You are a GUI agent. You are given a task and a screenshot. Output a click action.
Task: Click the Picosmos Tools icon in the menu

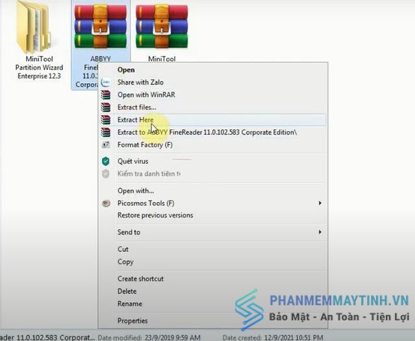pyautogui.click(x=106, y=203)
